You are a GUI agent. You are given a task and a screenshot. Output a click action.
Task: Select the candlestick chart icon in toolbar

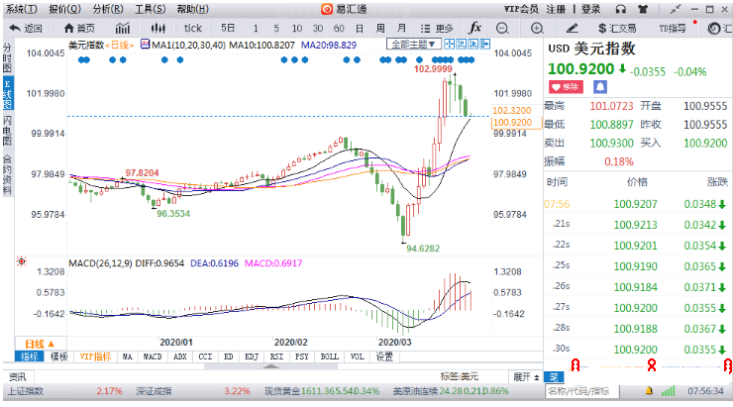[158, 29]
